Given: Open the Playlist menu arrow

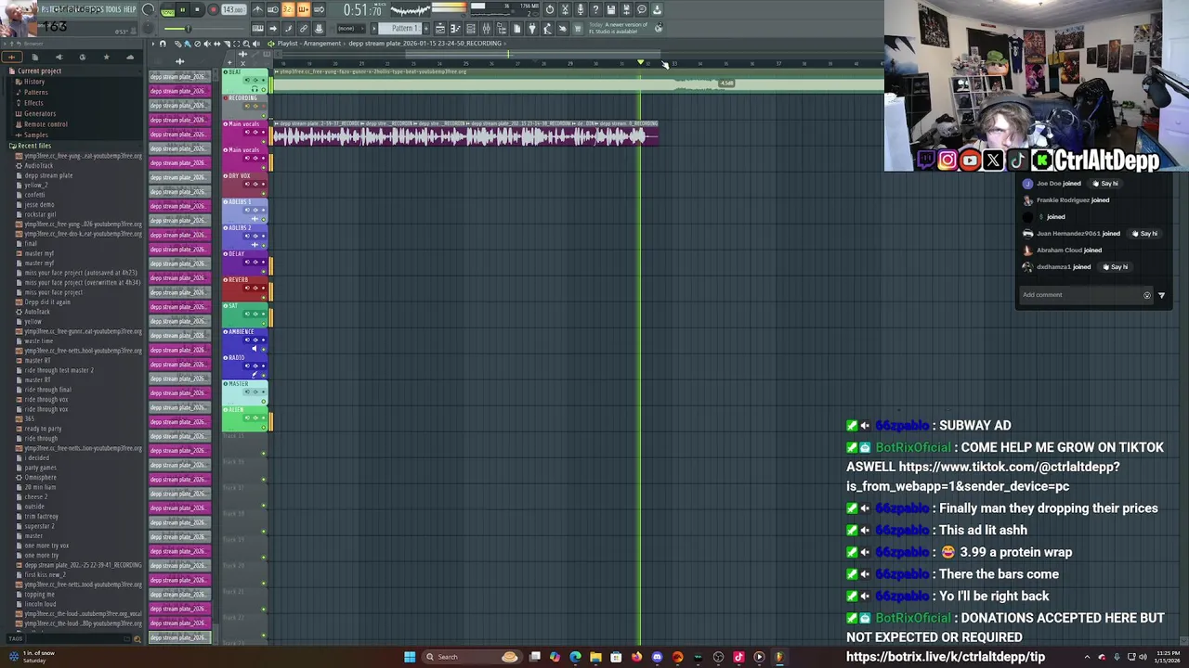Looking at the screenshot, I should 153,44.
